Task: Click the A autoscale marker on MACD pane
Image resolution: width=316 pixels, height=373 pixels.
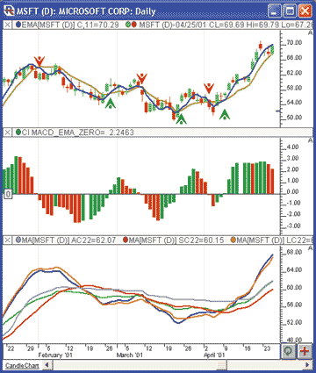Action: tap(311, 140)
